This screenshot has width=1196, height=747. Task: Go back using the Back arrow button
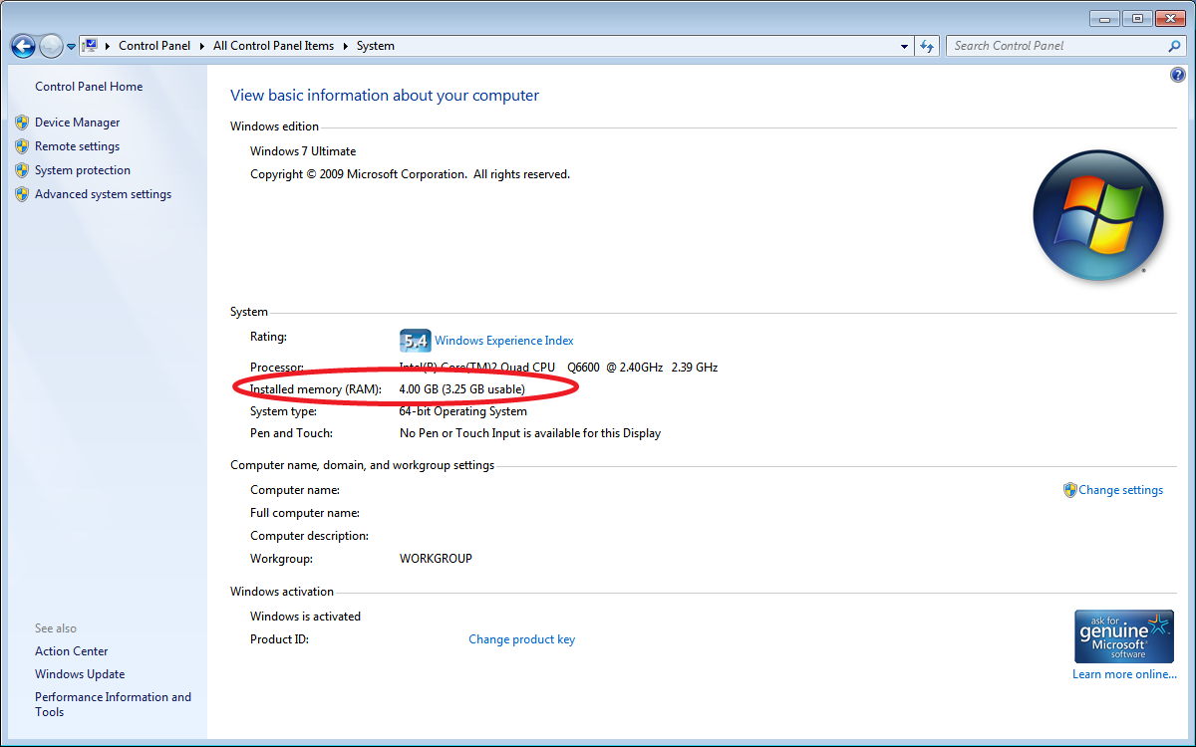(23, 46)
